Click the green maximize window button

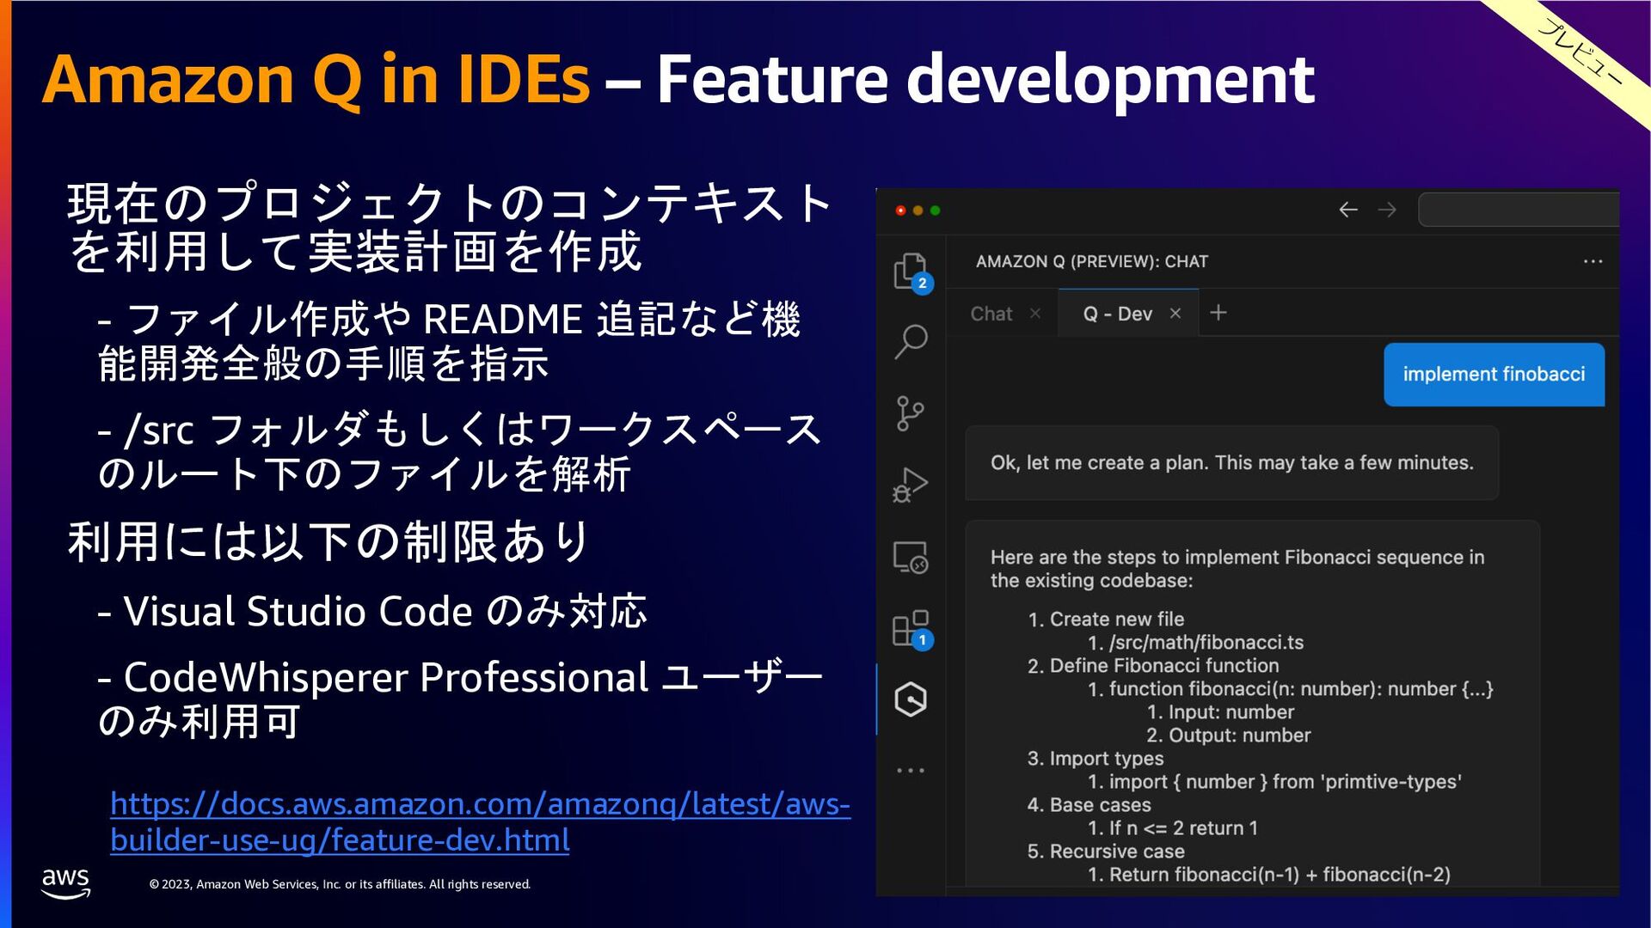pyautogui.click(x=935, y=211)
